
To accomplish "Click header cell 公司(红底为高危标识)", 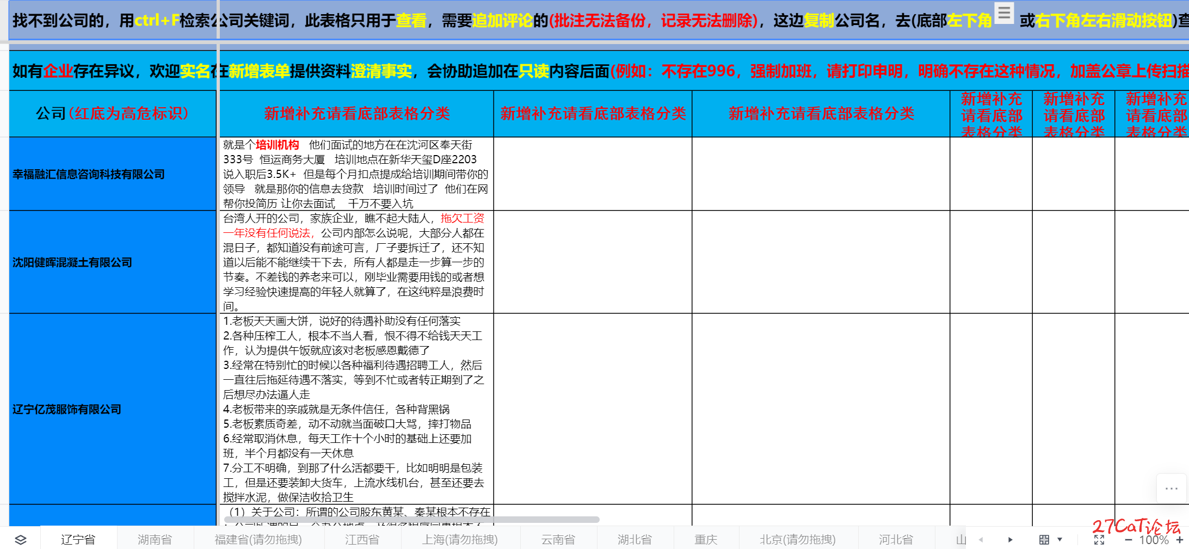I will point(113,114).
